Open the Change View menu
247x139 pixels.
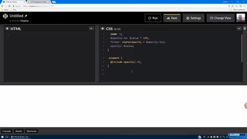point(220,18)
